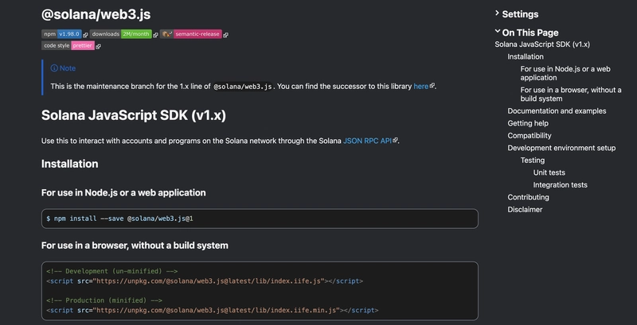Click 'For use in a browser, without a build system' heading

pyautogui.click(x=135, y=246)
